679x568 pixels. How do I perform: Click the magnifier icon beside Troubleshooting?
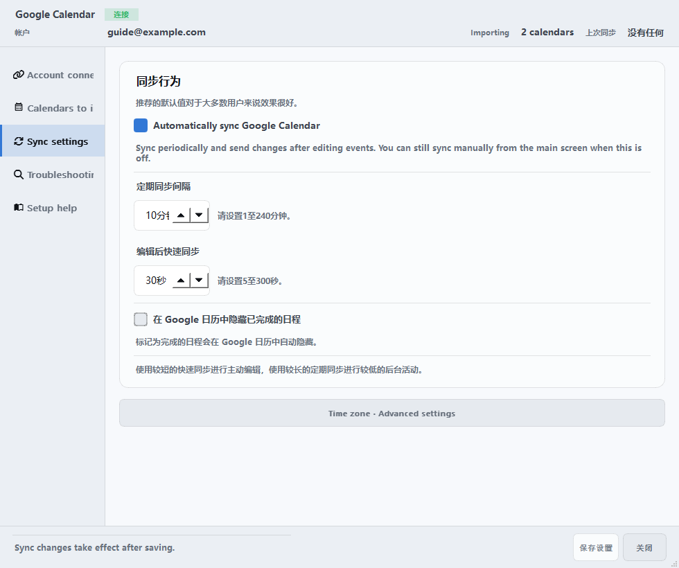[x=19, y=175]
